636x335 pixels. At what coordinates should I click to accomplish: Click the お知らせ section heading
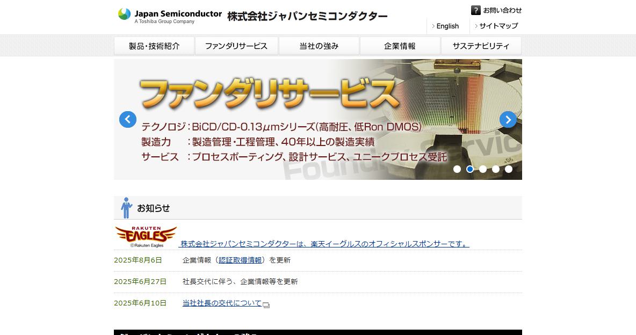point(153,208)
